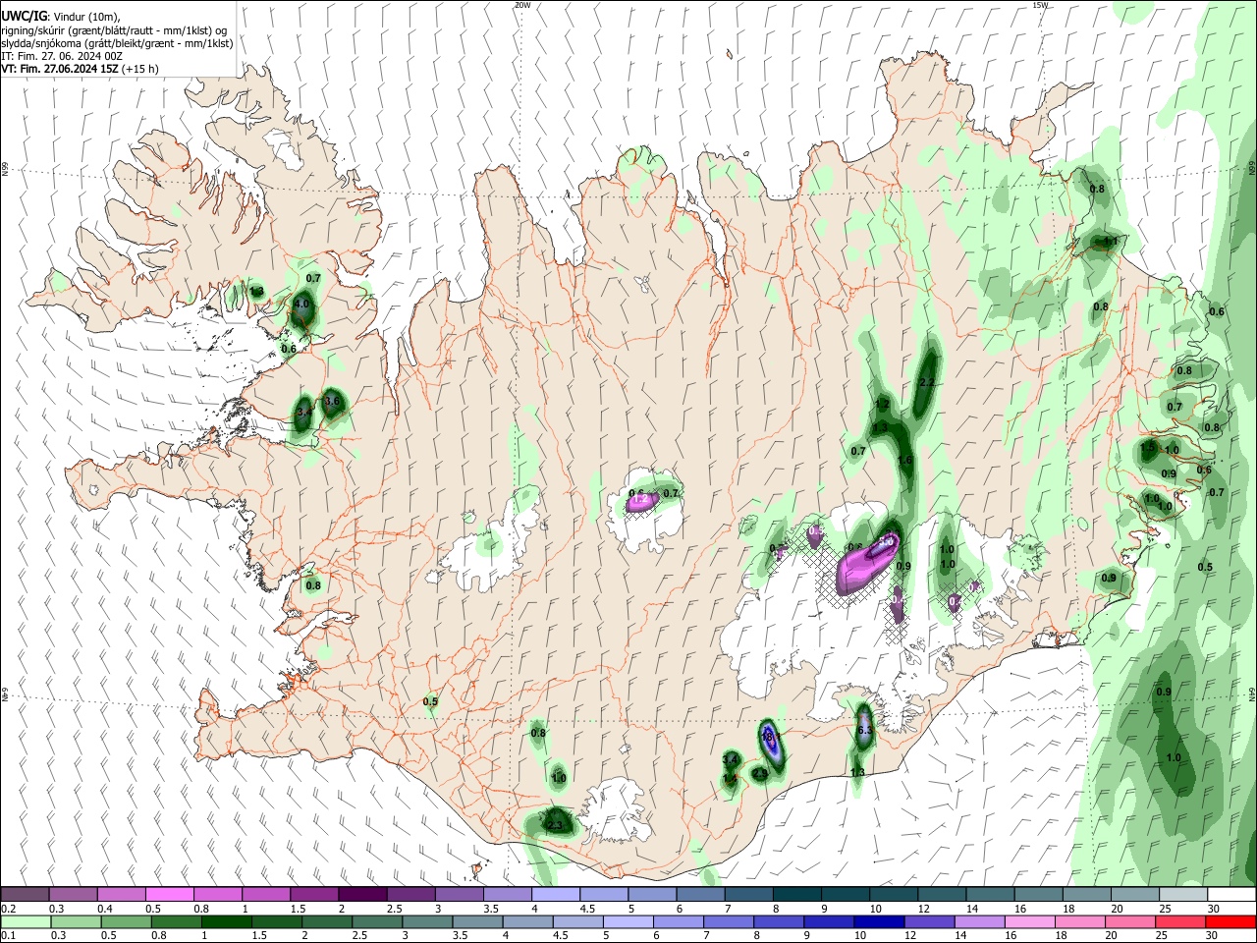Pick the pale grey upper legend swatch starting at 25
1257x943 pixels.
tap(1183, 895)
